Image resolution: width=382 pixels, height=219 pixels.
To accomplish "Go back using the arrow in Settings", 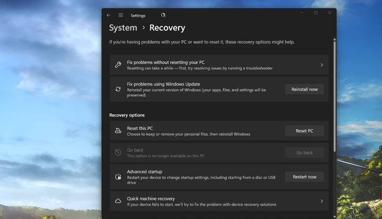I will click(x=109, y=15).
